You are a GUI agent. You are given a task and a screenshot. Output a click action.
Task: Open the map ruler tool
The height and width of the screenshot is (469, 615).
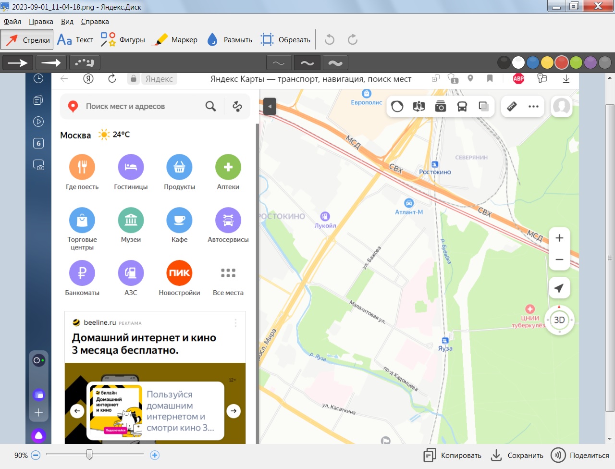(x=512, y=106)
